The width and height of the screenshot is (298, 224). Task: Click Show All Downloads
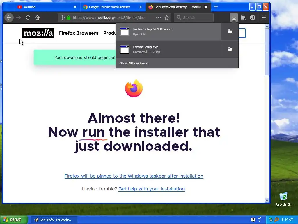(x=134, y=63)
